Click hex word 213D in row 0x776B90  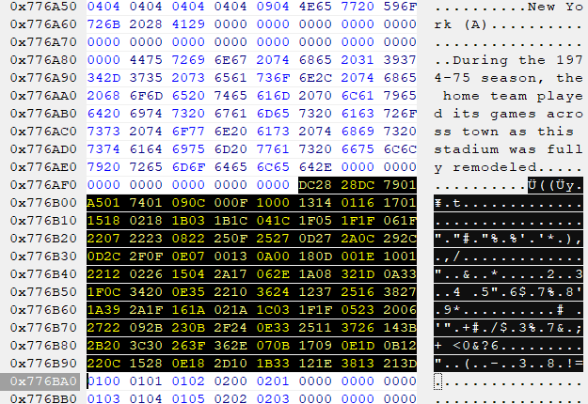click(x=400, y=364)
